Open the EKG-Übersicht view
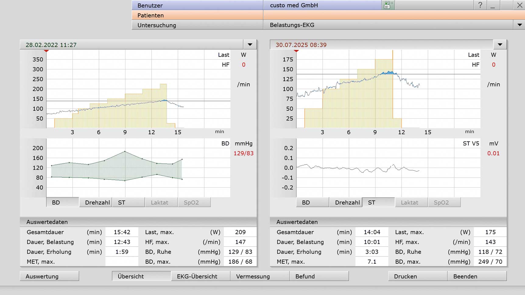The width and height of the screenshot is (525, 295). tap(200, 276)
